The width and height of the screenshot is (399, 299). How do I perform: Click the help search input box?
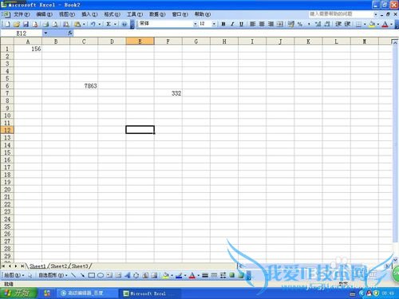point(341,14)
